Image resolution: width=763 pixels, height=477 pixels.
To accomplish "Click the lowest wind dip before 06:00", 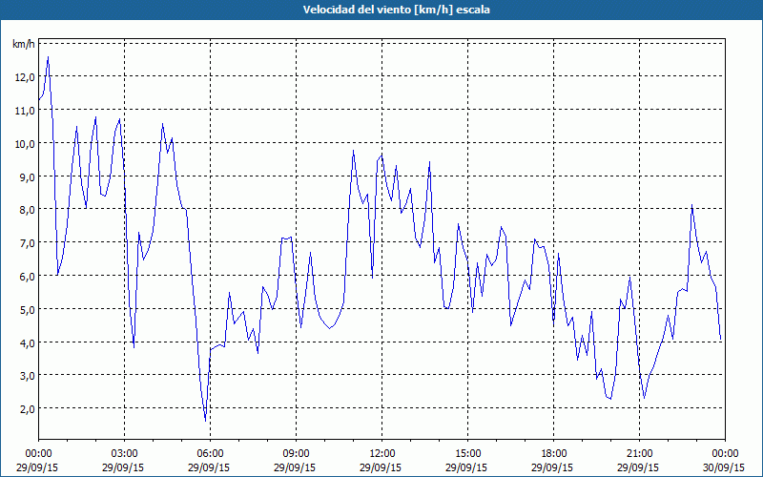I will [x=205, y=421].
